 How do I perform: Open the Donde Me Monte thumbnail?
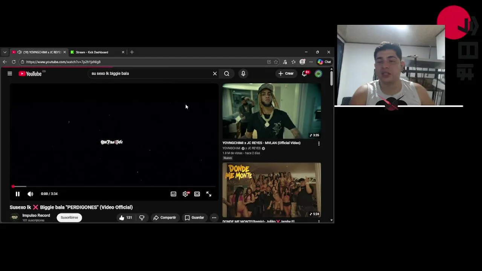[272, 190]
